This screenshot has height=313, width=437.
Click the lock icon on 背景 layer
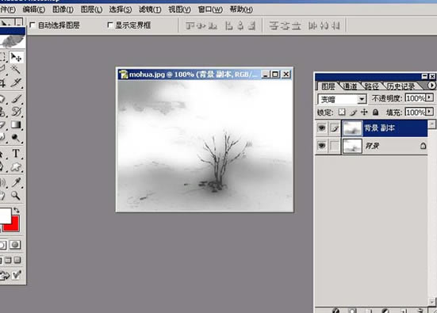(423, 146)
